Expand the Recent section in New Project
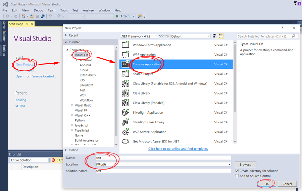The width and height of the screenshot is (302, 191). [x=66, y=35]
